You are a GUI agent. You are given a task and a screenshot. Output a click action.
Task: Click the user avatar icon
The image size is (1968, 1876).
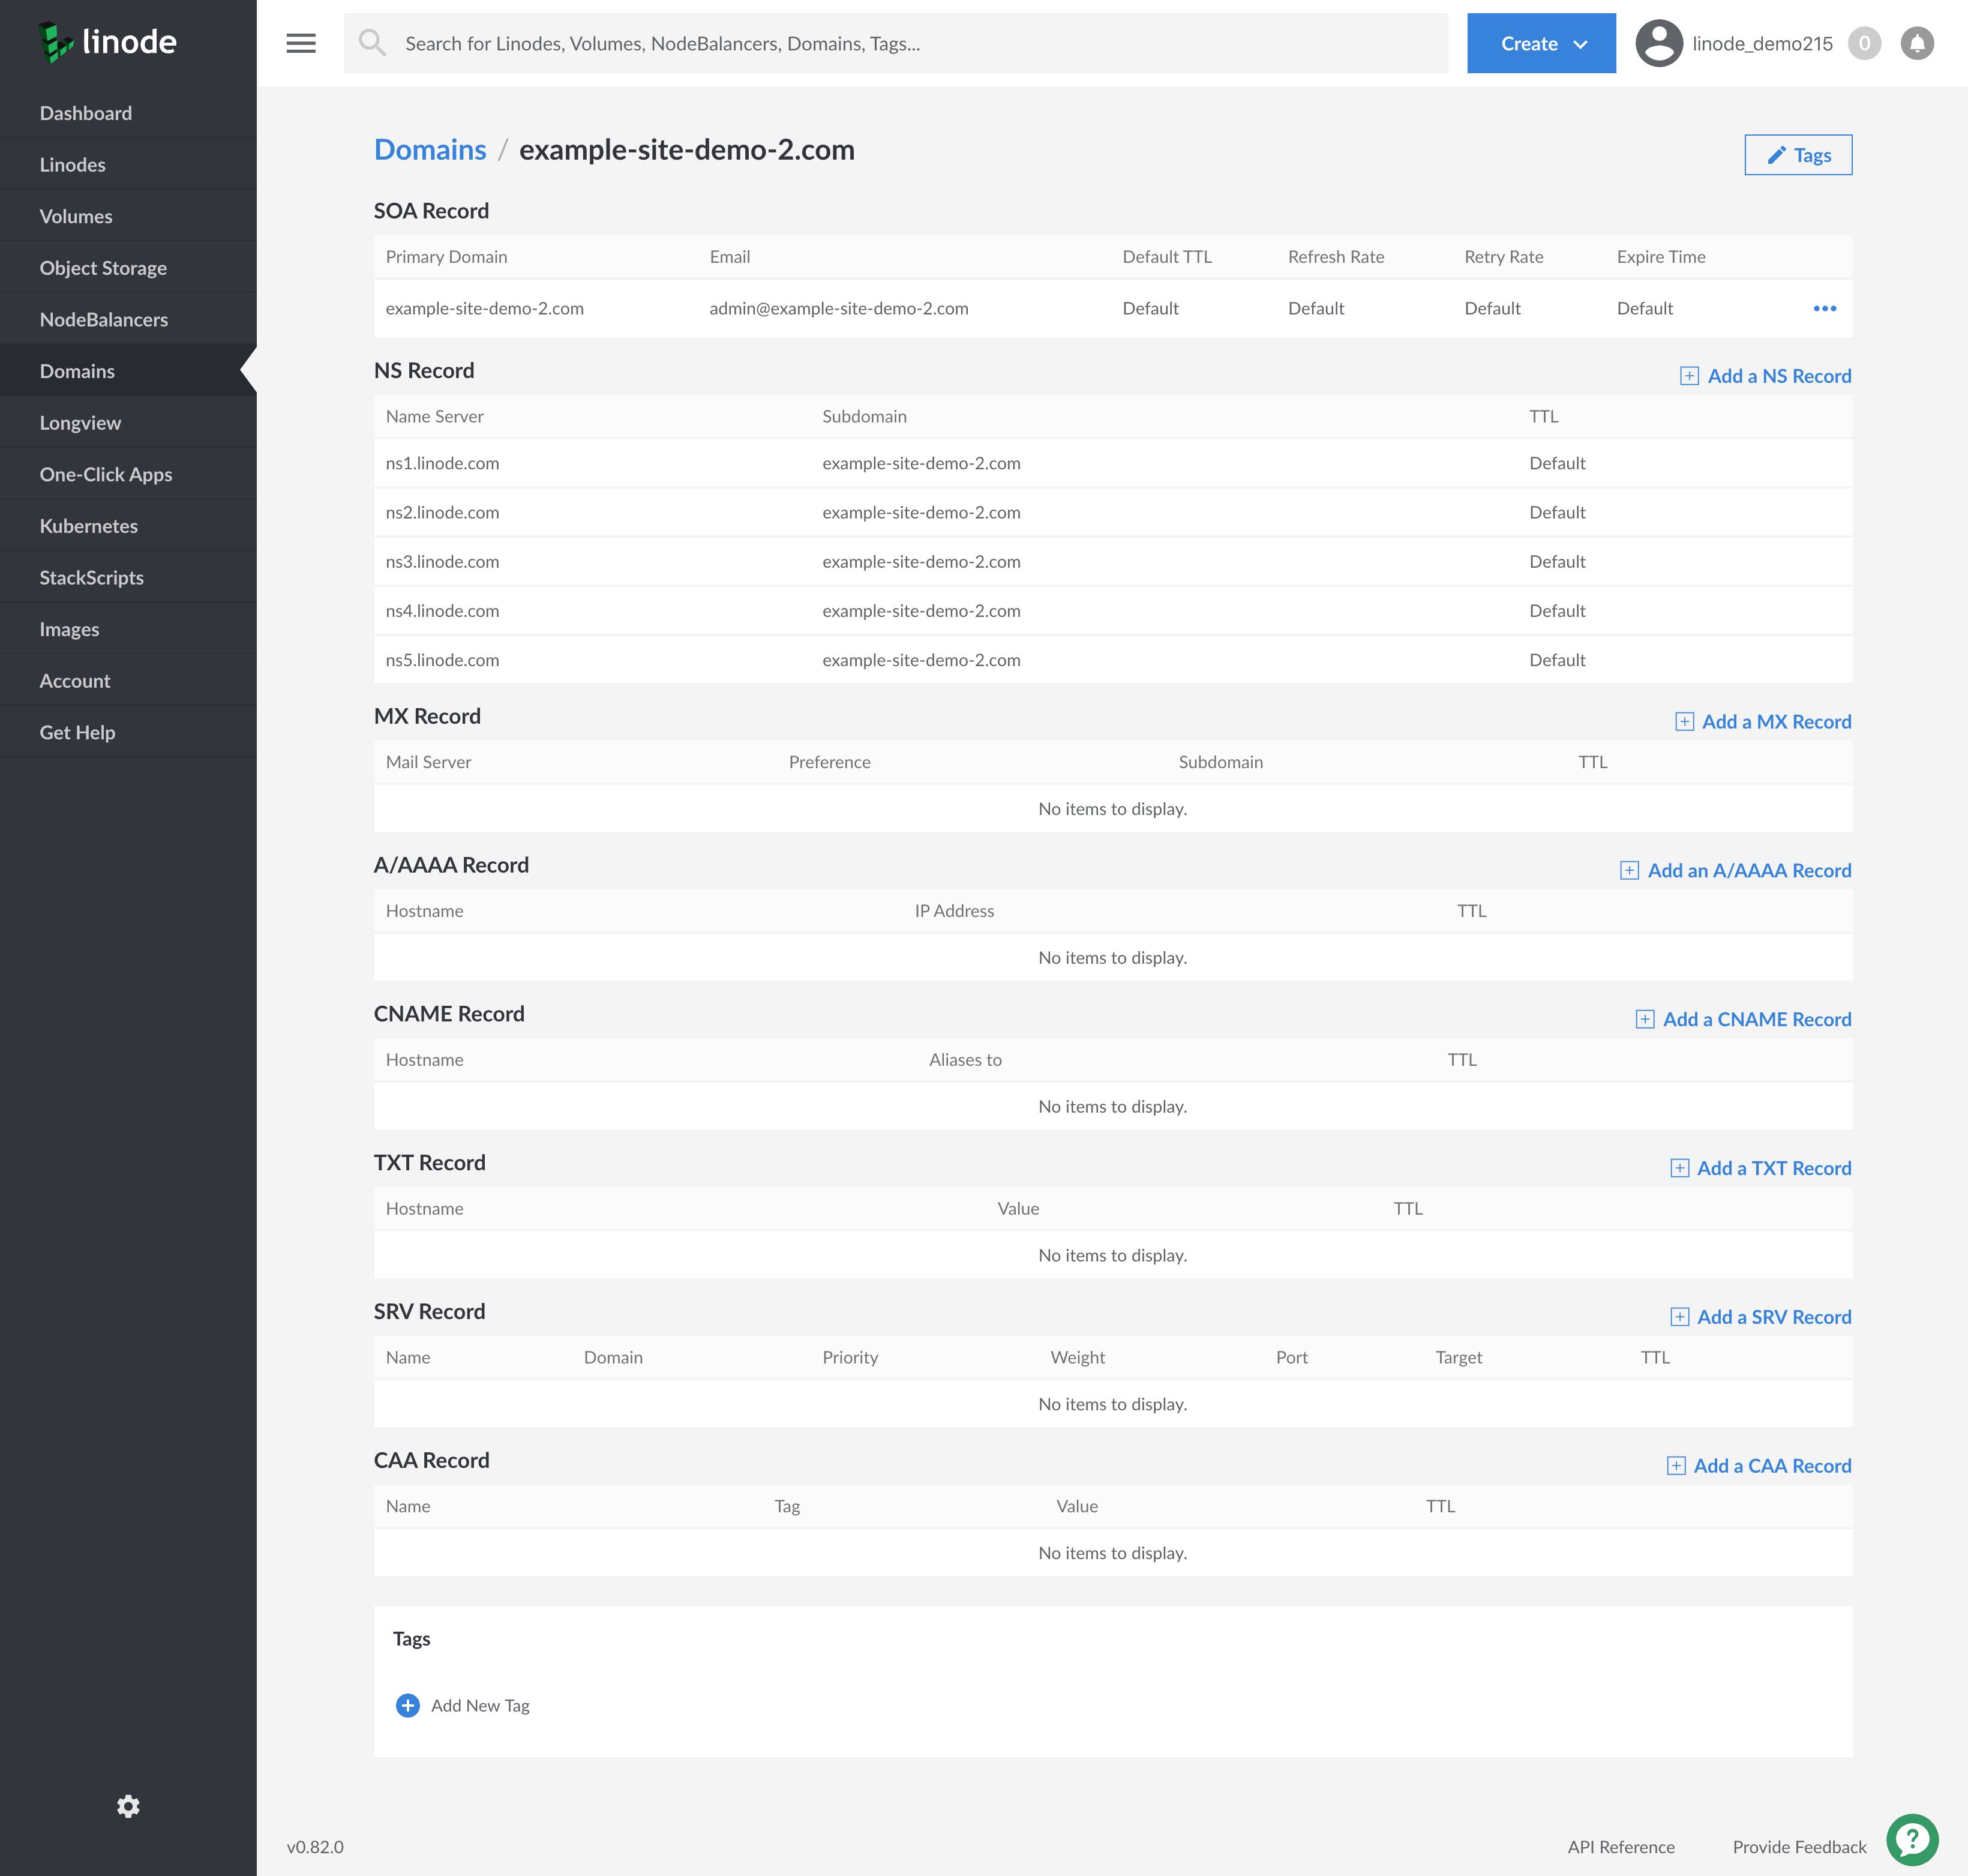pyautogui.click(x=1659, y=43)
